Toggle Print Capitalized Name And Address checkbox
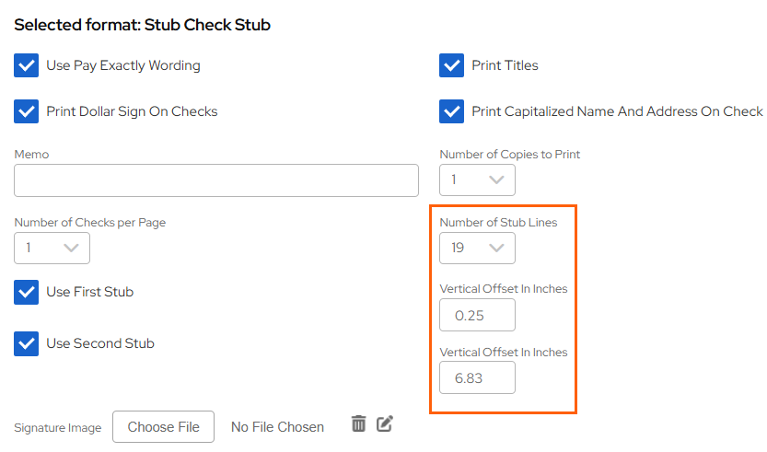Screen dimensions: 767x452 [452, 111]
